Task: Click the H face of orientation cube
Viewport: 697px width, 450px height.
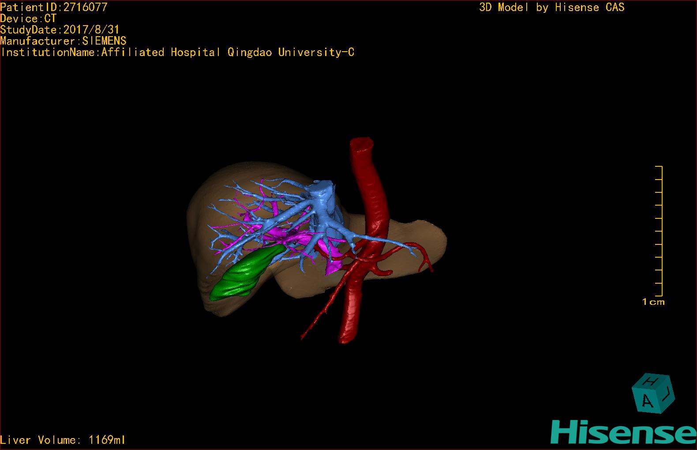Action: coord(651,381)
